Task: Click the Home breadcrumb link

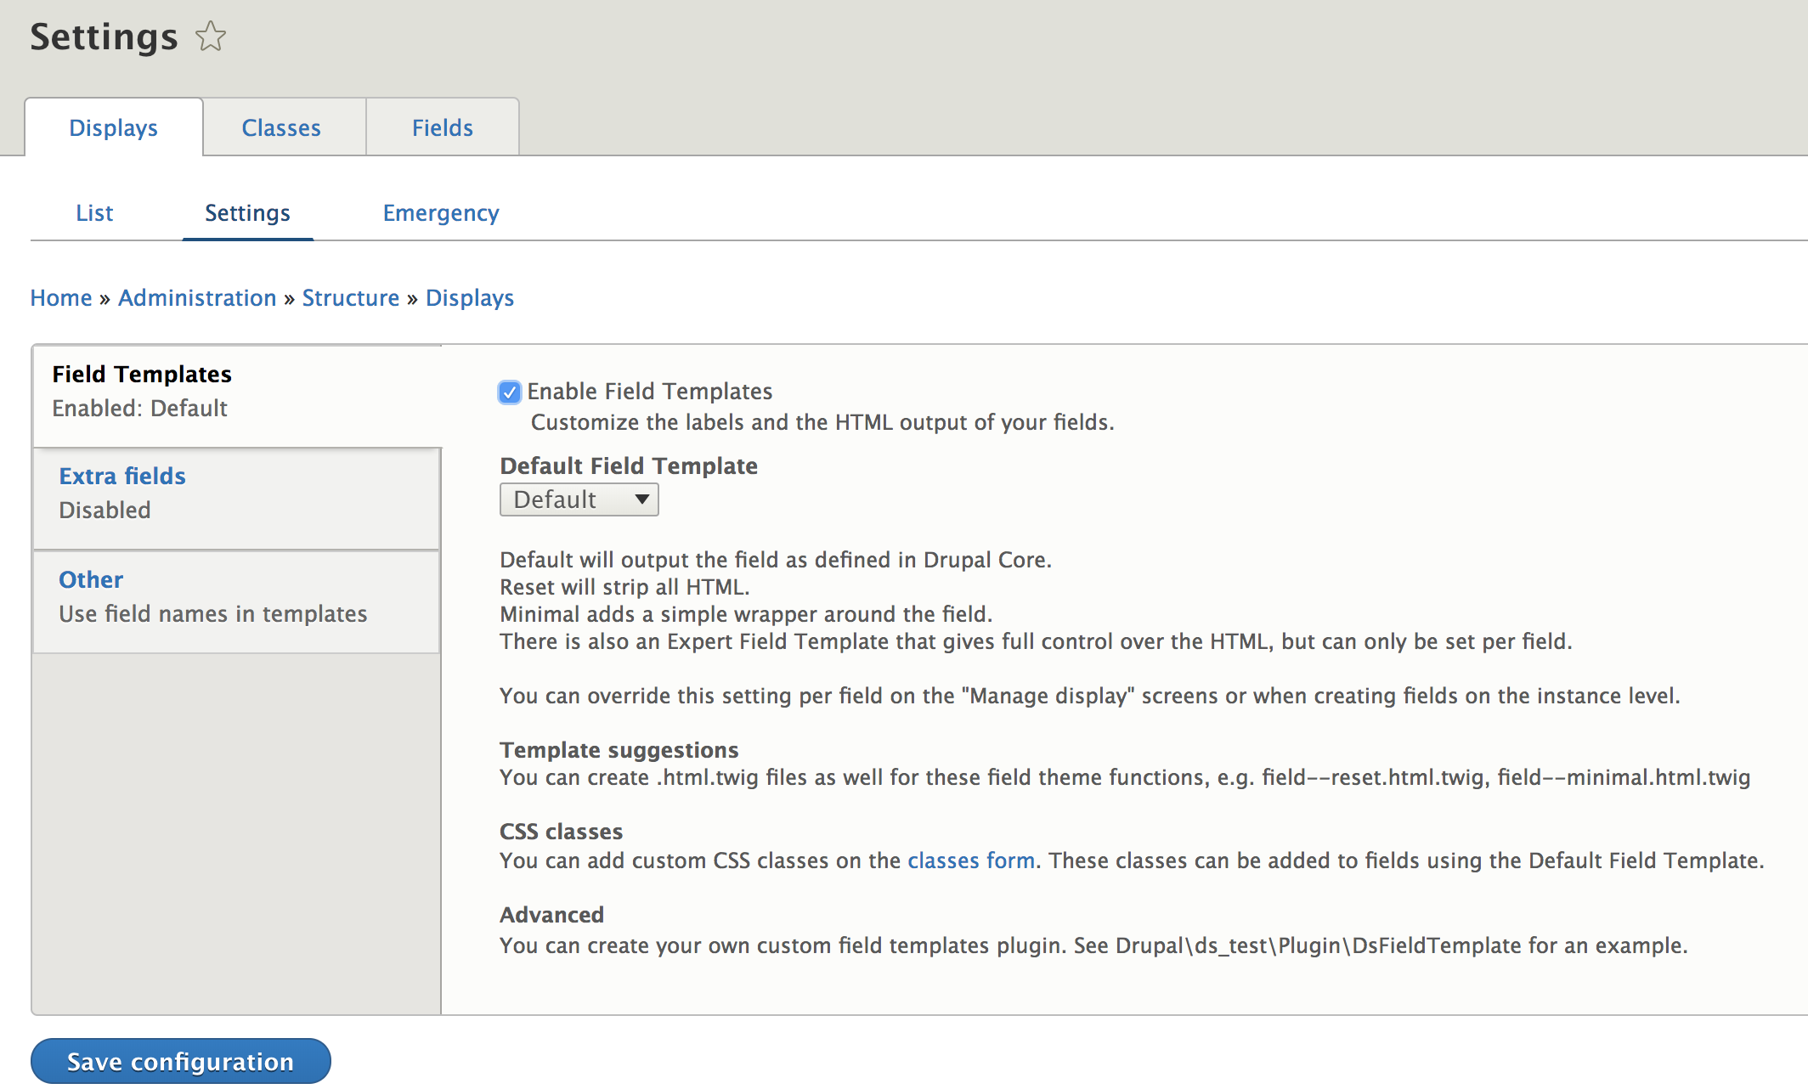Action: point(61,298)
